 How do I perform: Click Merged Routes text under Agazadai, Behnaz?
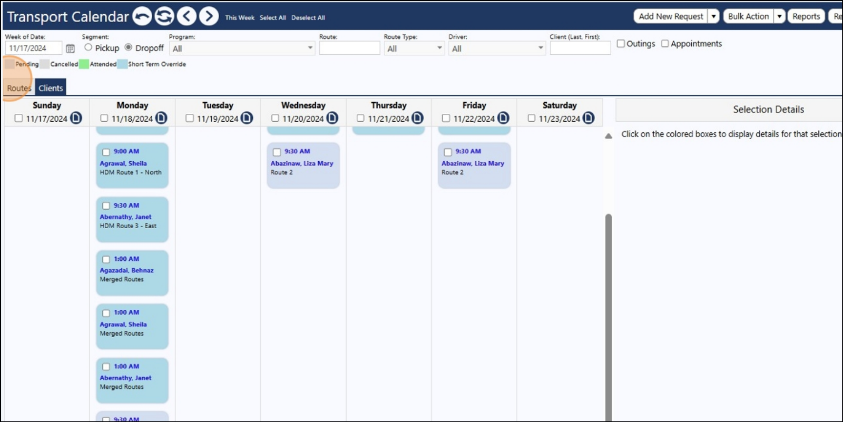(x=122, y=279)
